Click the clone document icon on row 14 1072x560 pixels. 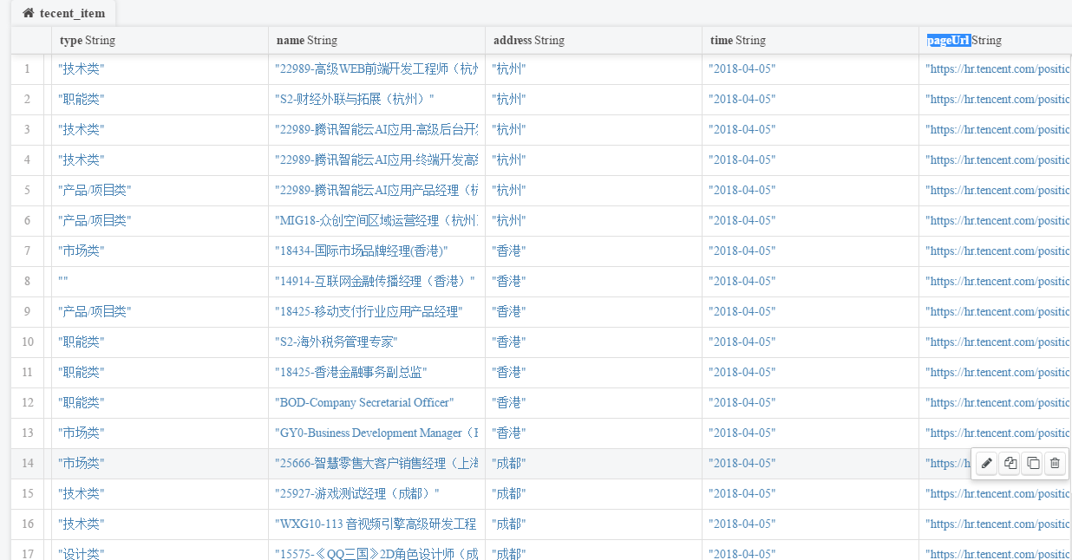coord(1033,464)
